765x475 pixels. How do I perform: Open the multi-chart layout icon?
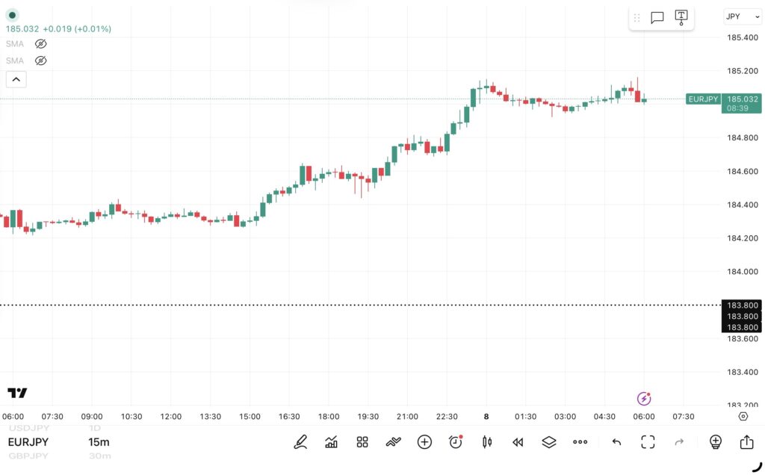coord(362,441)
